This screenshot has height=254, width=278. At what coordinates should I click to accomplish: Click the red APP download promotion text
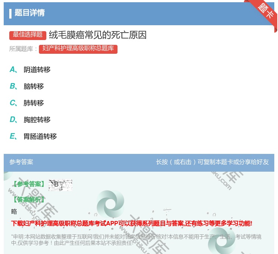tap(132, 223)
